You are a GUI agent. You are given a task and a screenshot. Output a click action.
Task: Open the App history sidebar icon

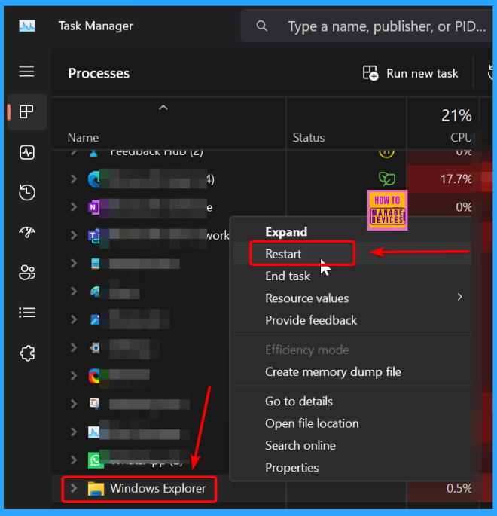pyautogui.click(x=26, y=193)
